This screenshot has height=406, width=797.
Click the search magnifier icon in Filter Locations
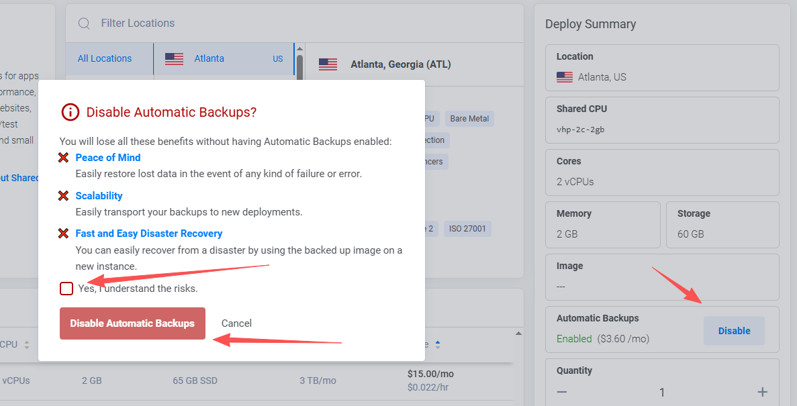[84, 23]
